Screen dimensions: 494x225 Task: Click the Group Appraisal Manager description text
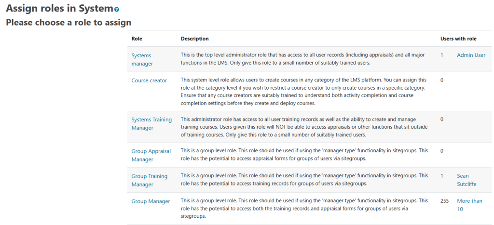click(x=304, y=155)
